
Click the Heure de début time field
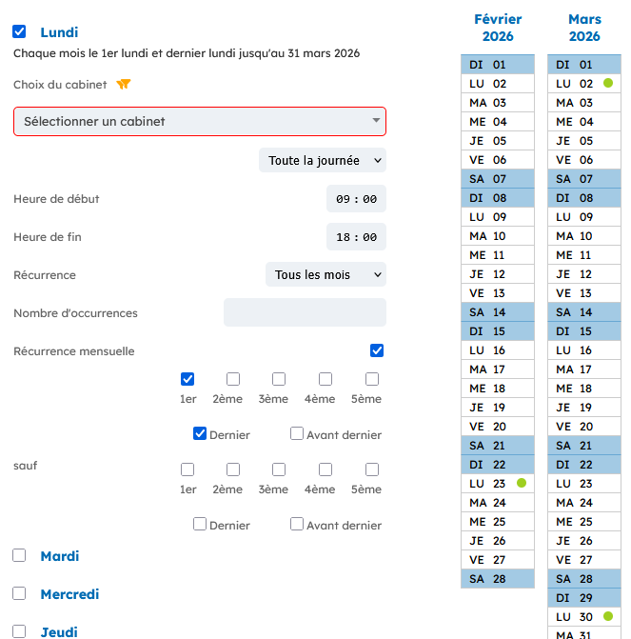click(356, 199)
